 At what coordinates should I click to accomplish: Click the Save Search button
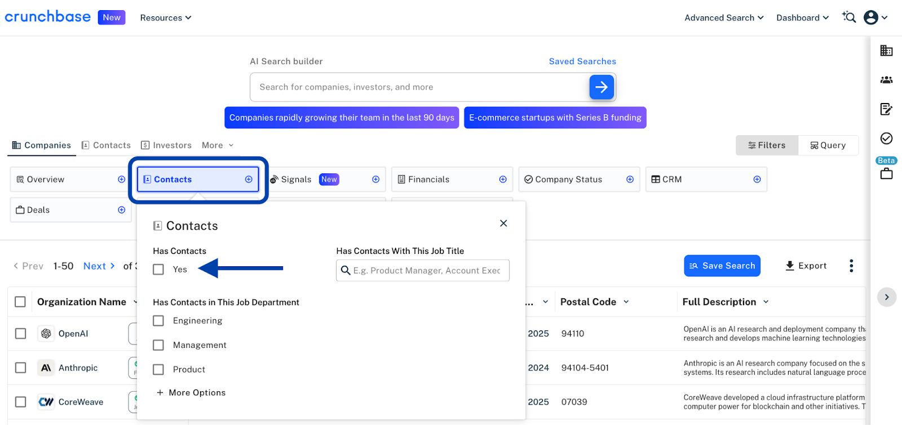[x=722, y=266]
